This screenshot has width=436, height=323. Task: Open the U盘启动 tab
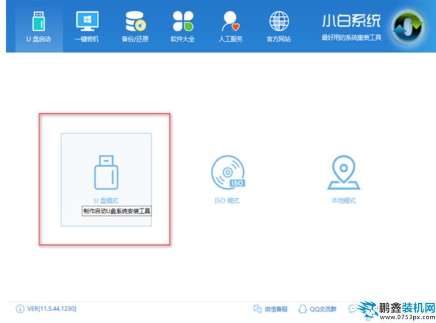(39, 27)
